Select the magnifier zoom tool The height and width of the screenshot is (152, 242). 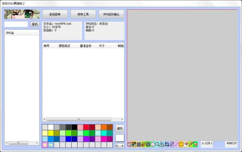coord(158,144)
